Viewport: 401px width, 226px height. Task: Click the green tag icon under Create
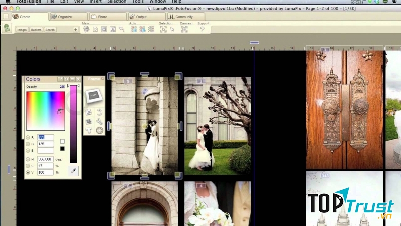tap(7, 28)
